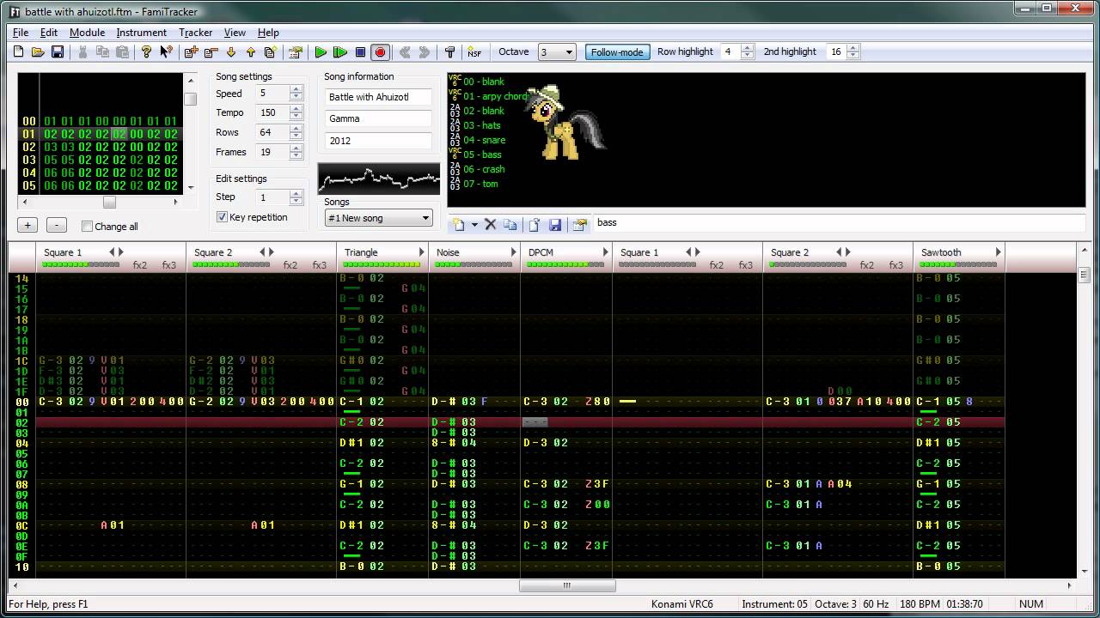Remove instrument with X icon
The width and height of the screenshot is (1100, 618).
pyautogui.click(x=491, y=225)
